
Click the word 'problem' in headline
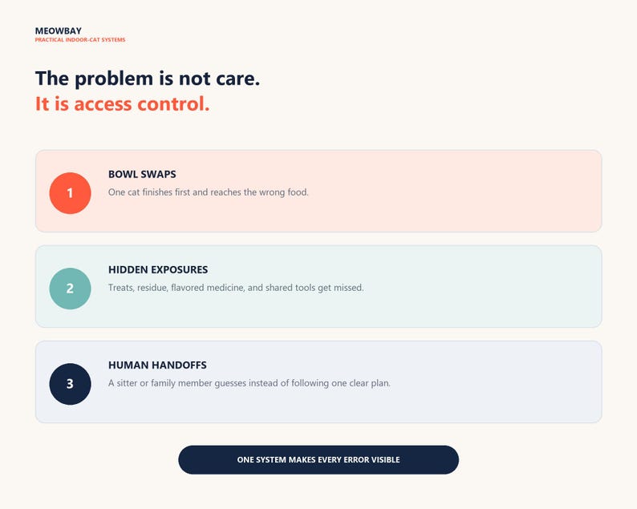pyautogui.click(x=114, y=79)
